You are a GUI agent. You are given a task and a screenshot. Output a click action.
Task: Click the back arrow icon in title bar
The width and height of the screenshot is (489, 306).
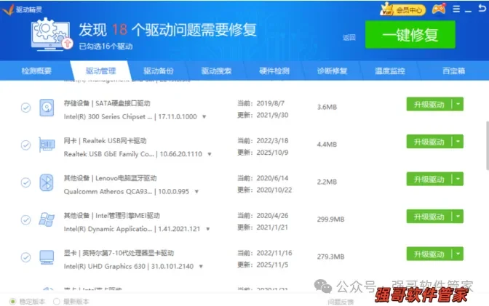click(x=482, y=9)
